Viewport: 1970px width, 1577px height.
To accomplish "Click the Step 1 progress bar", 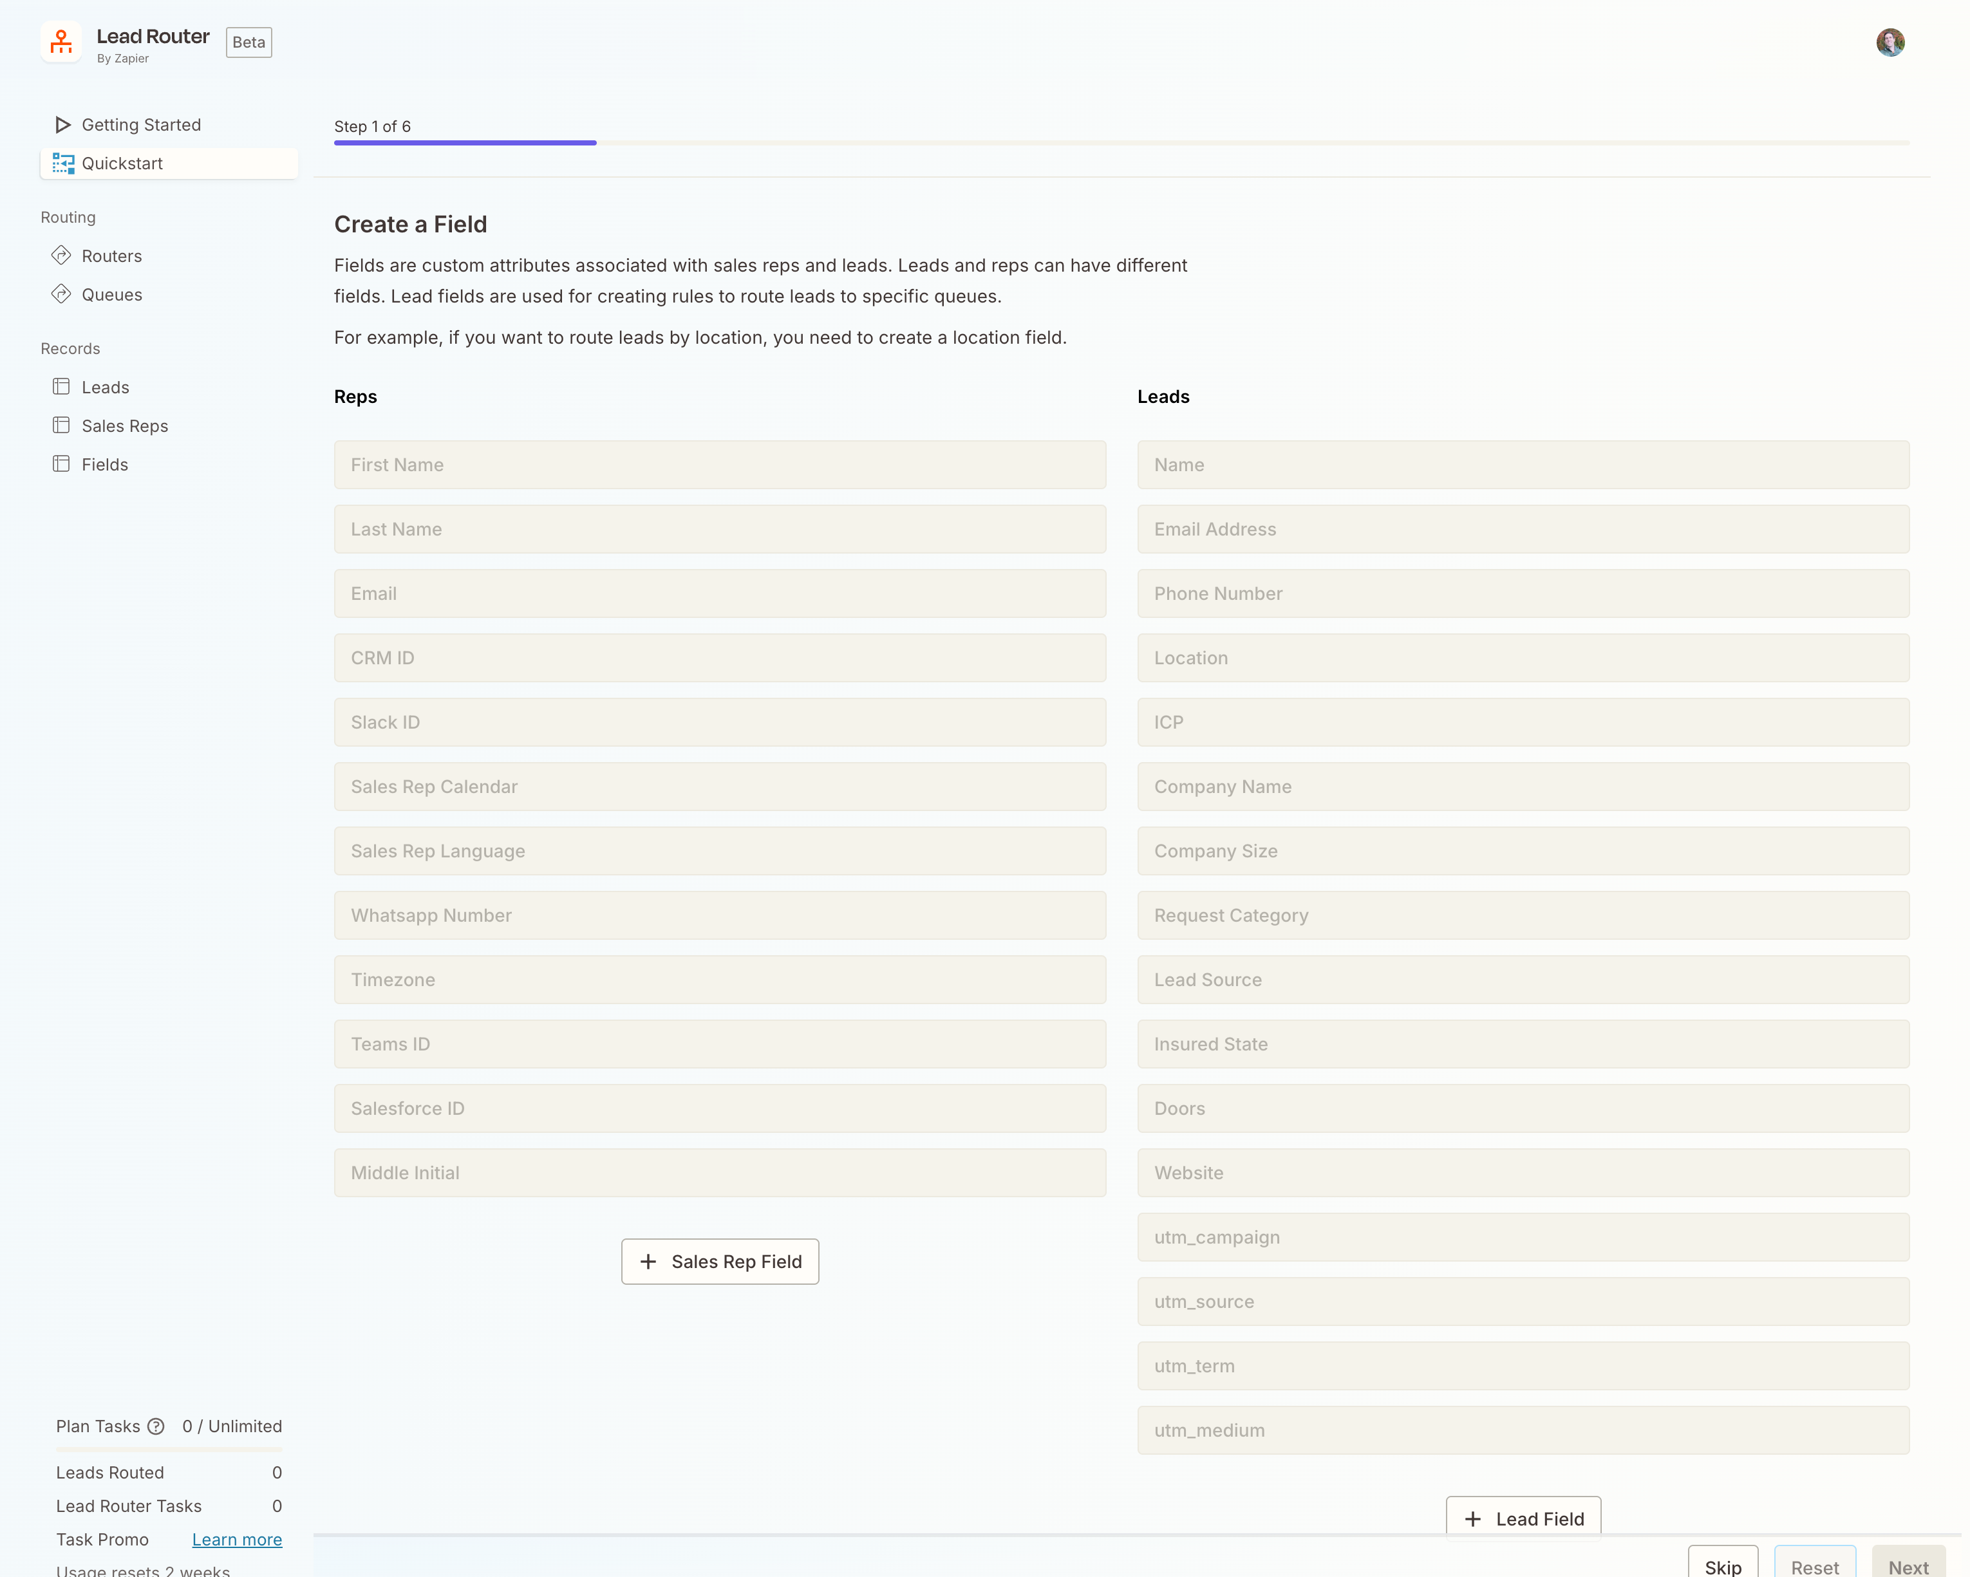I will tap(465, 142).
